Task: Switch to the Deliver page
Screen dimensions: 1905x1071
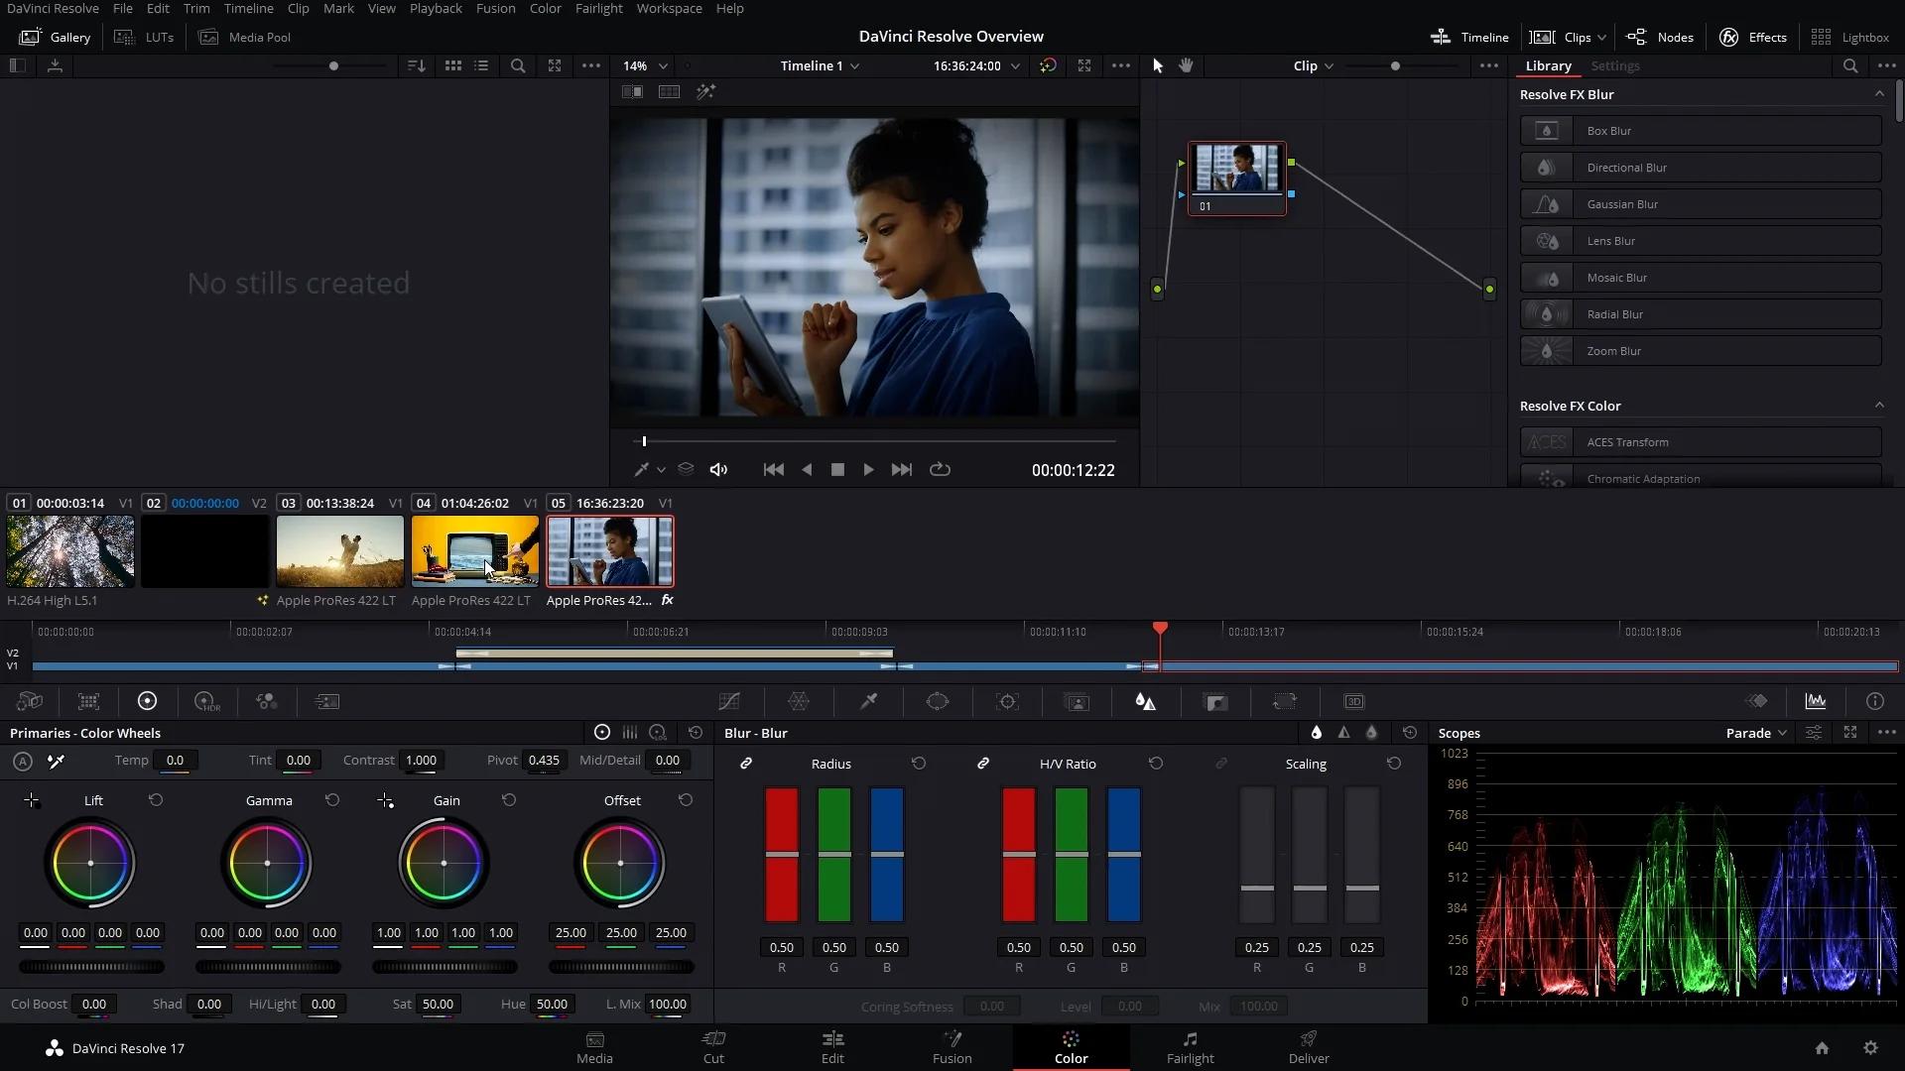Action: click(x=1309, y=1047)
